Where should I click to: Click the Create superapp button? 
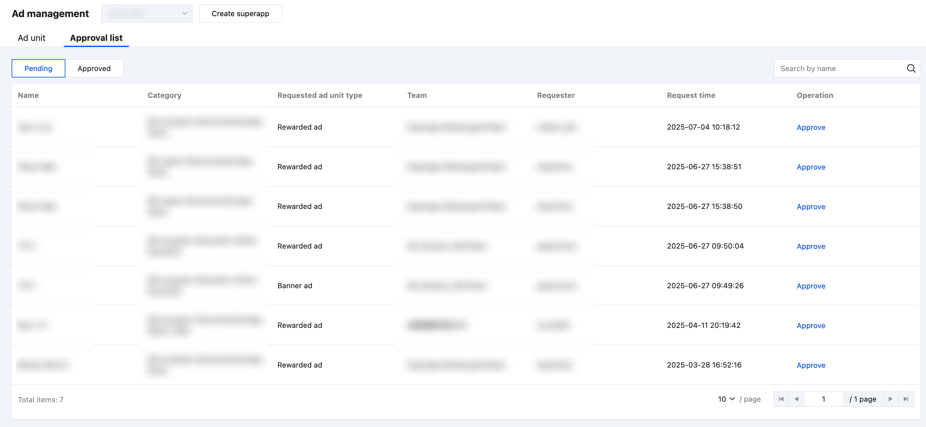click(x=240, y=13)
